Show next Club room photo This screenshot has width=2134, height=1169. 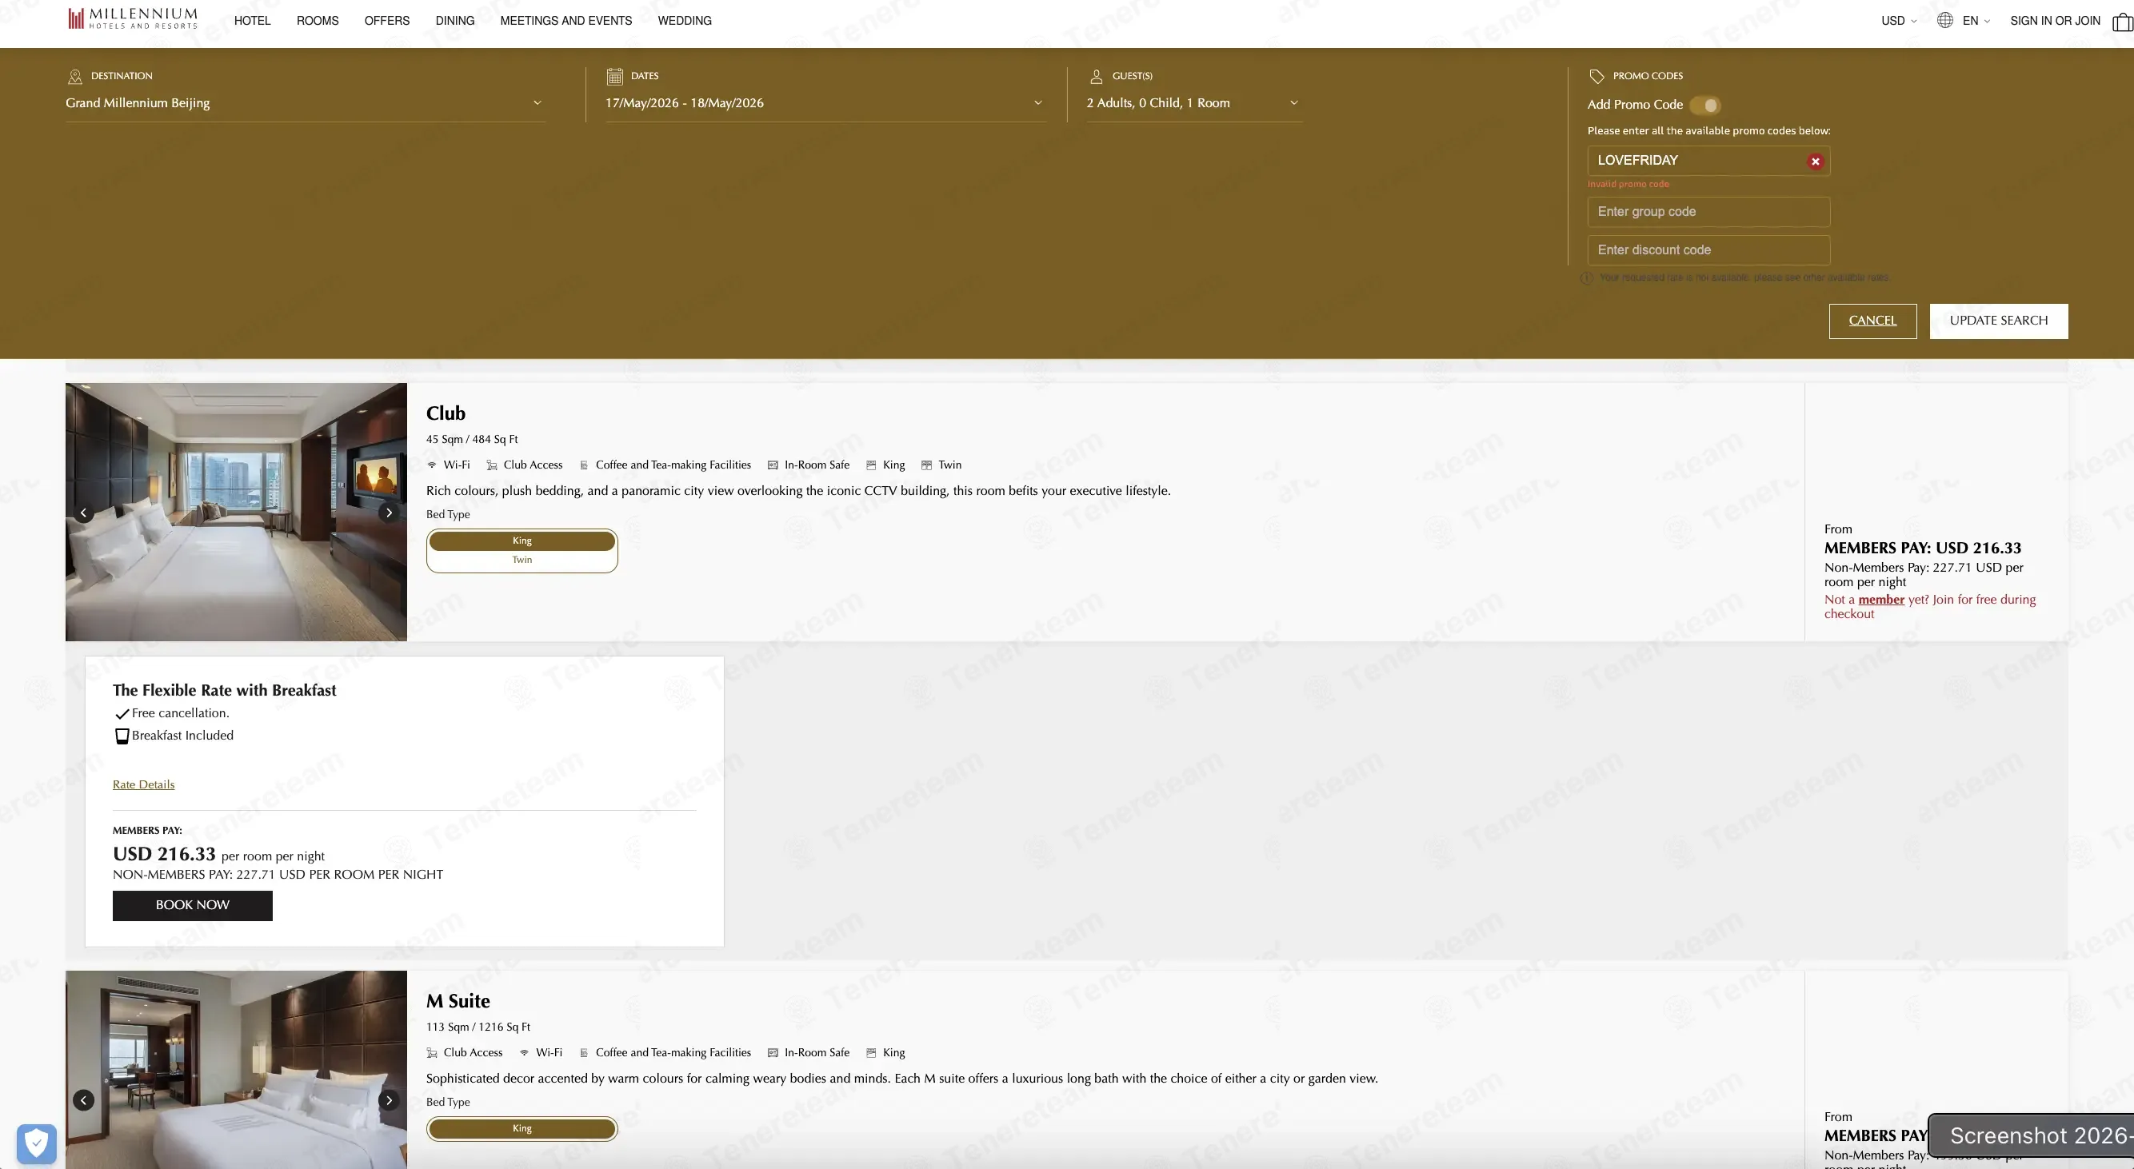coord(389,513)
